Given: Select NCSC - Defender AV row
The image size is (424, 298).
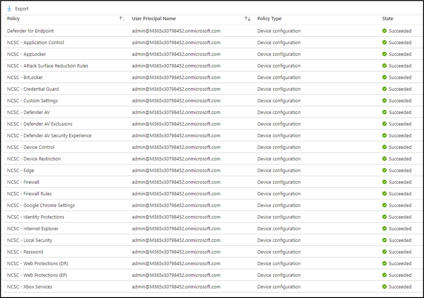Looking at the screenshot, I should coord(213,112).
